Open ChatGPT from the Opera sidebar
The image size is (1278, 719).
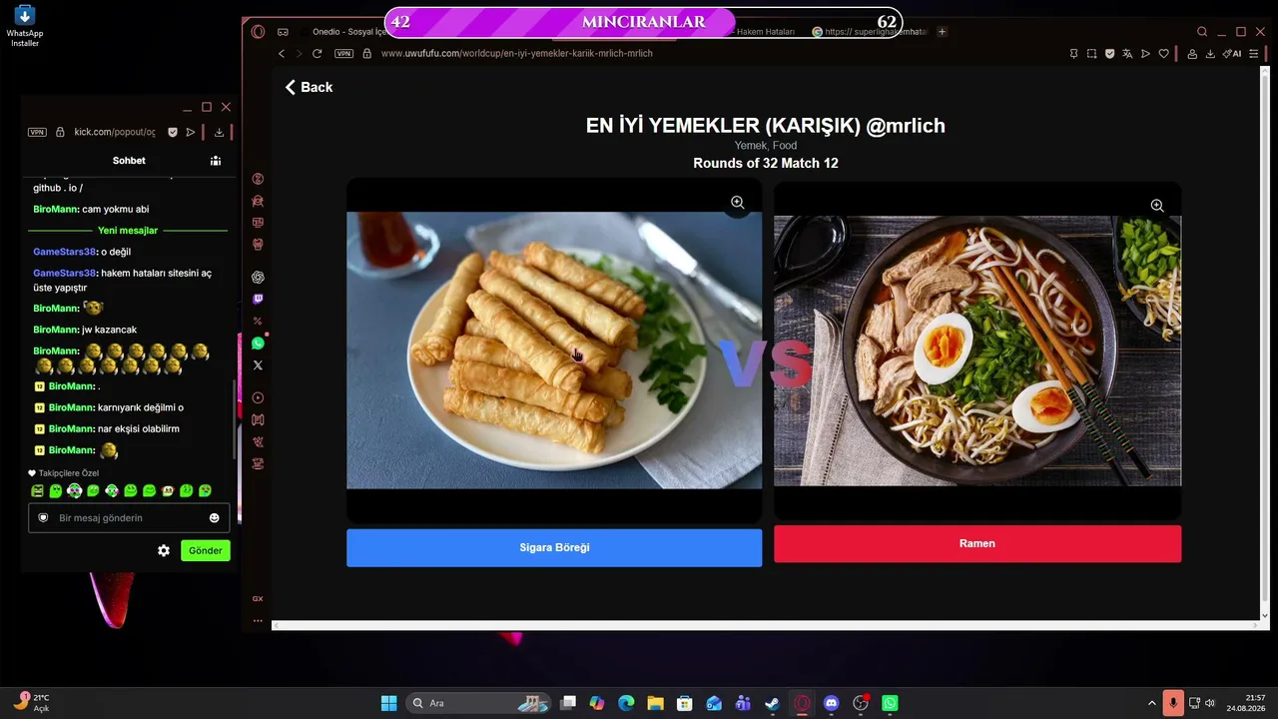pos(258,277)
